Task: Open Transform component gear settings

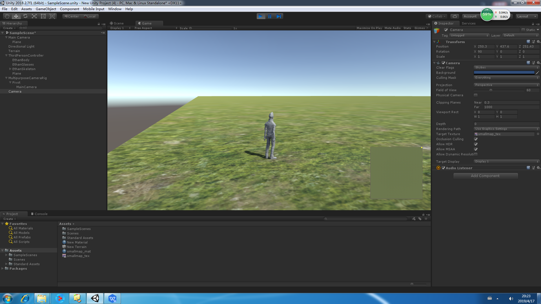Action: coord(538,42)
